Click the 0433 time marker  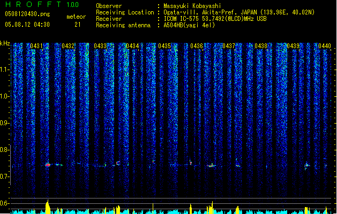coord(100,46)
